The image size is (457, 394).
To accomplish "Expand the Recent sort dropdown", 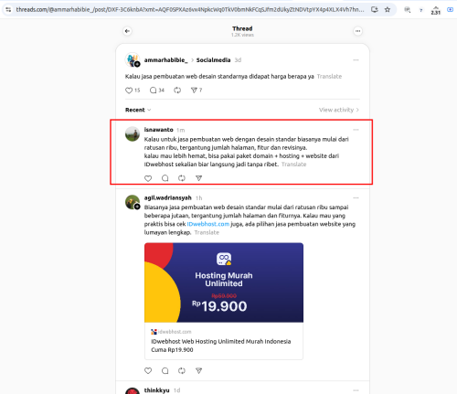I will 138,110.
